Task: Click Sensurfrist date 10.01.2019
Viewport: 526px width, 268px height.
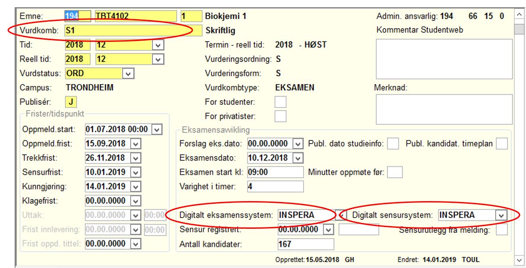Action: point(108,173)
